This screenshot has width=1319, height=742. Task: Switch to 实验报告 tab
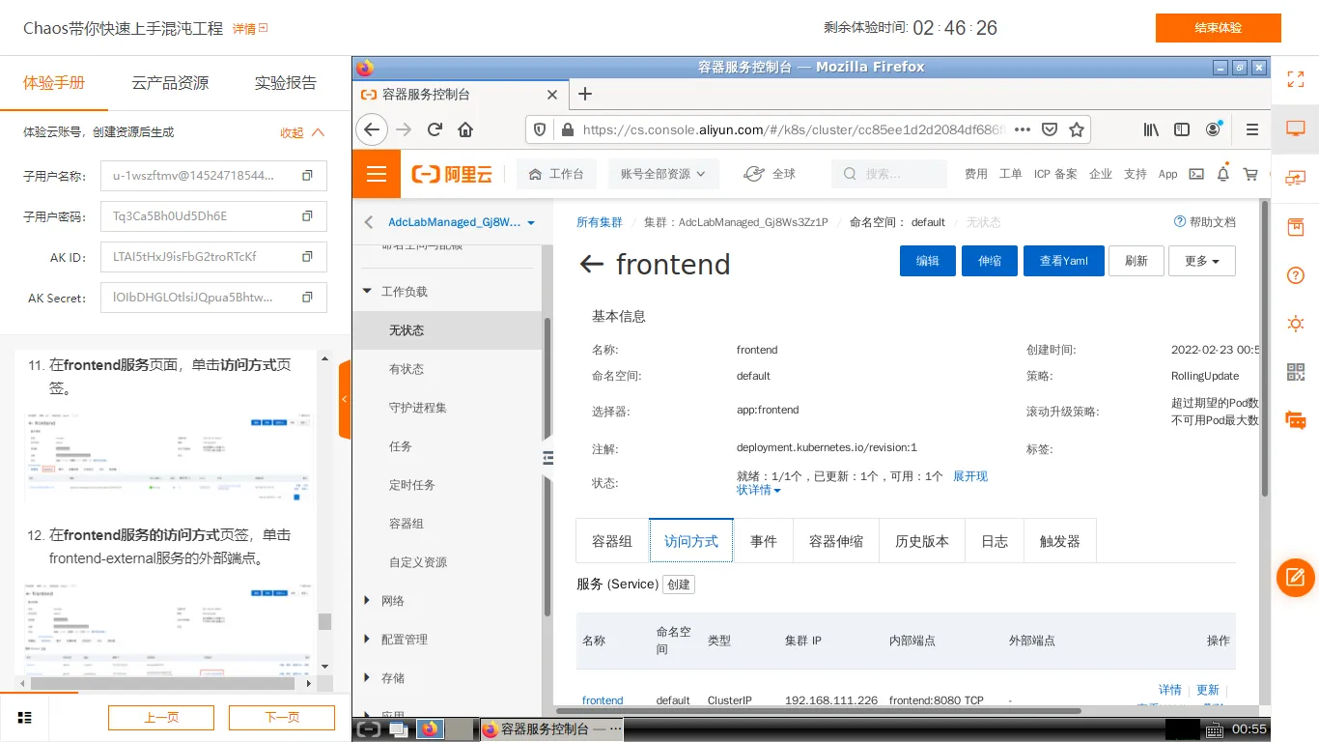pos(286,82)
